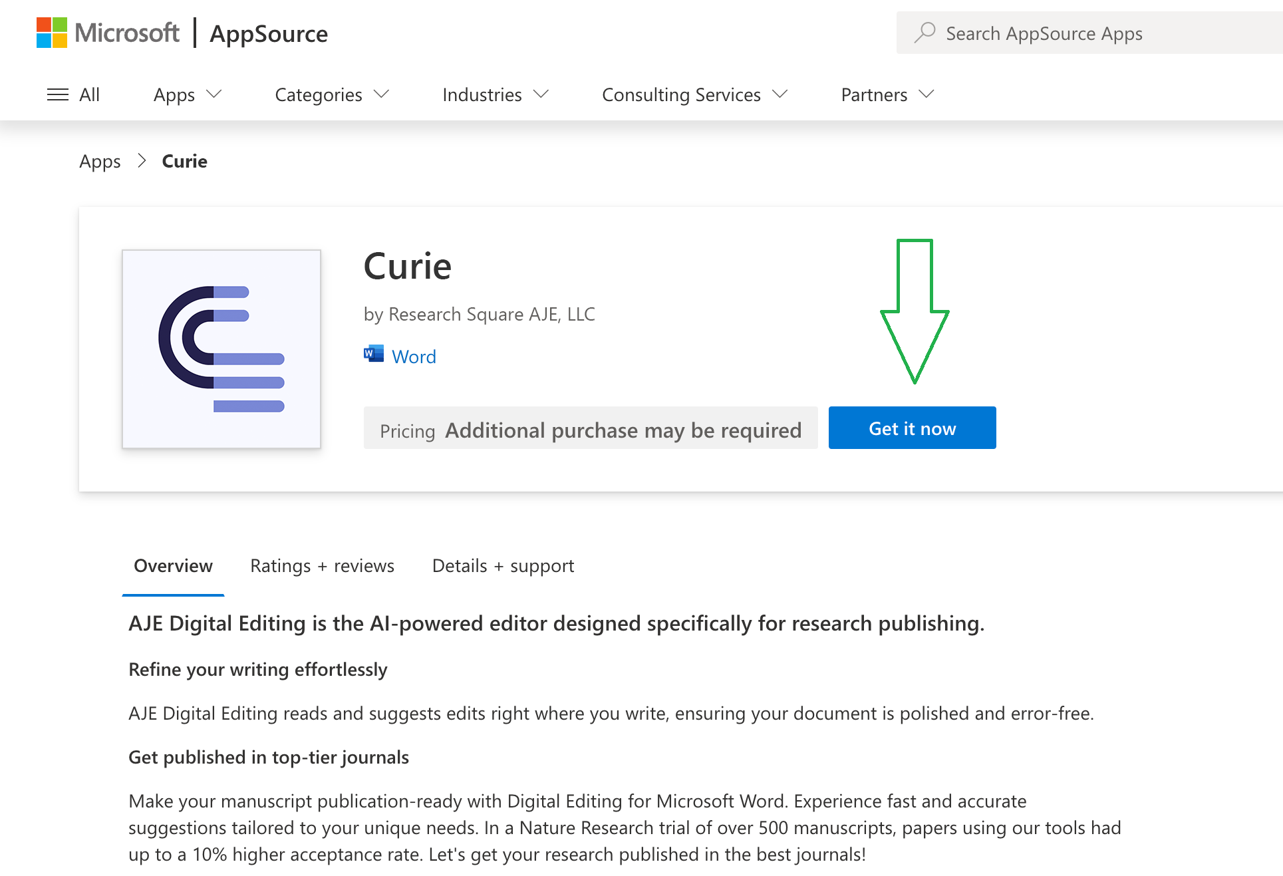Image resolution: width=1283 pixels, height=876 pixels.
Task: Open the AppSource home link
Action: (269, 33)
